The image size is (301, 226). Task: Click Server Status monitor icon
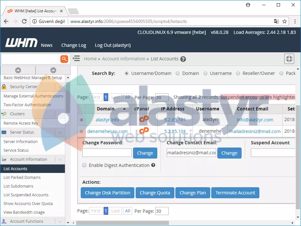point(4,132)
